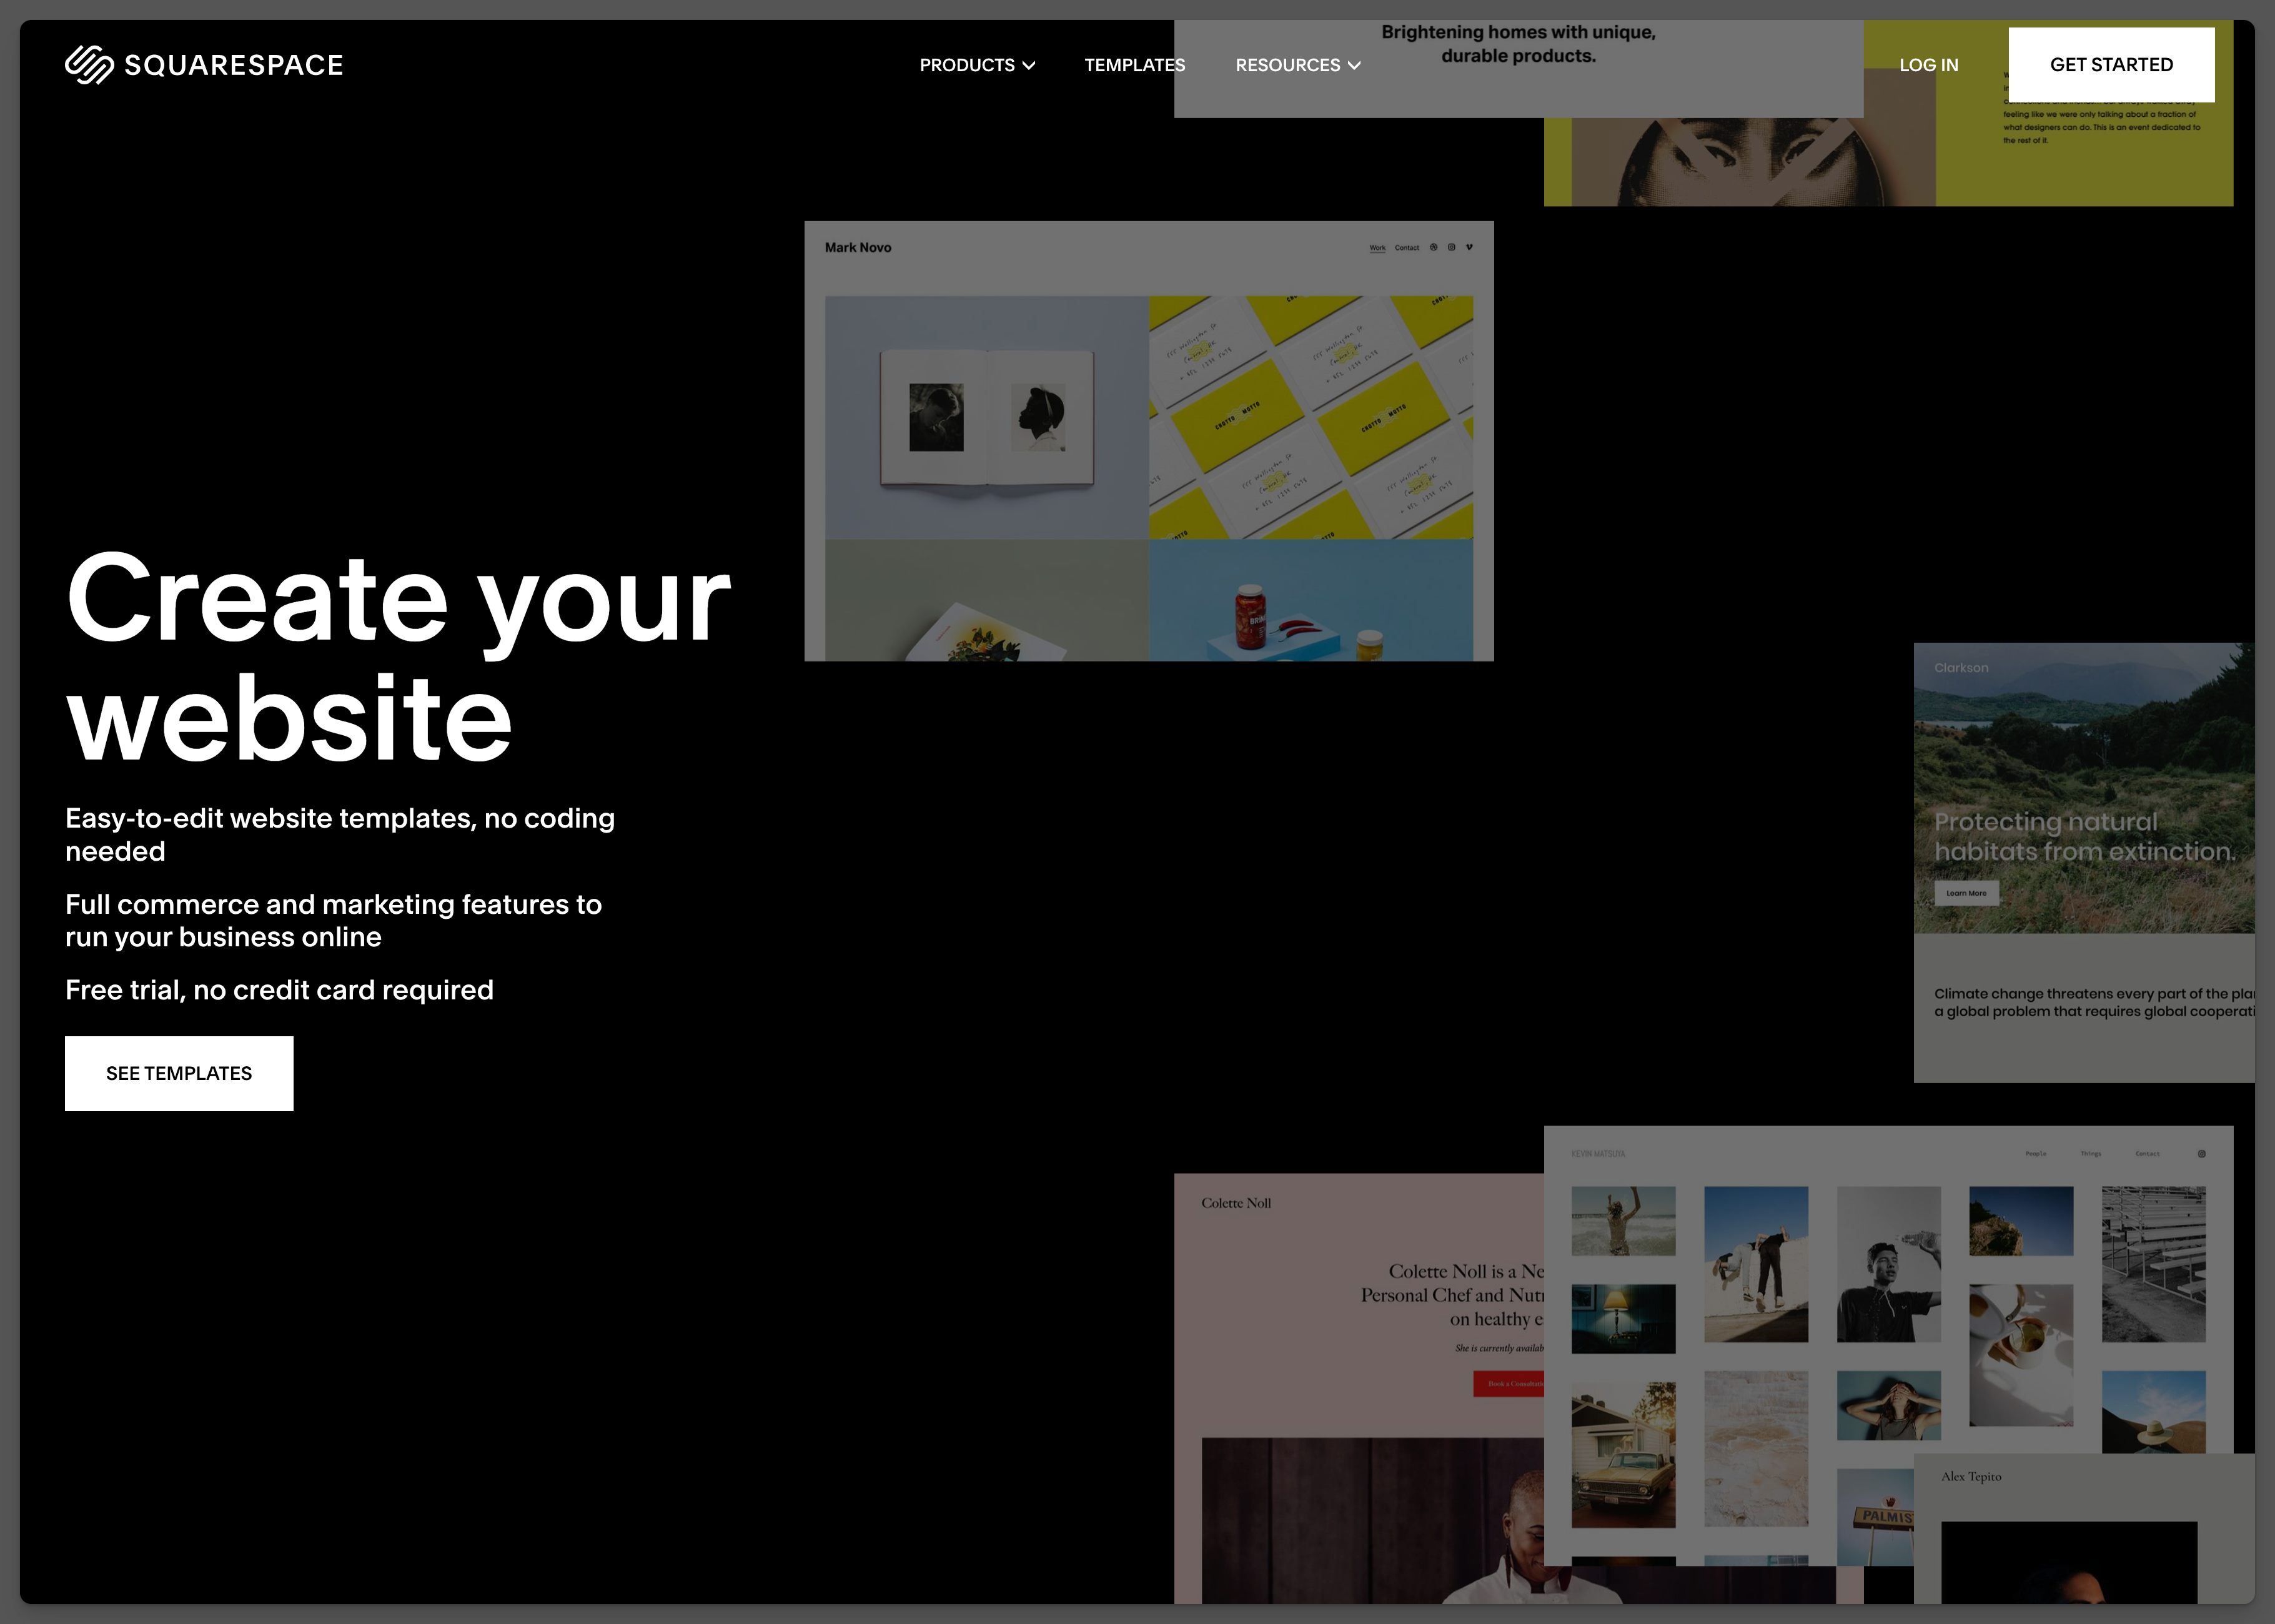Open the Products menu
This screenshot has height=1624, width=2275.
(x=977, y=65)
